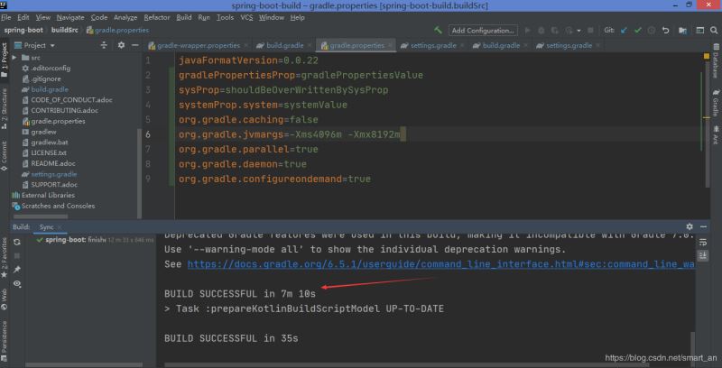Open the Ant tool window on the right edge
Screen dimensions: 722x368
pos(716,134)
